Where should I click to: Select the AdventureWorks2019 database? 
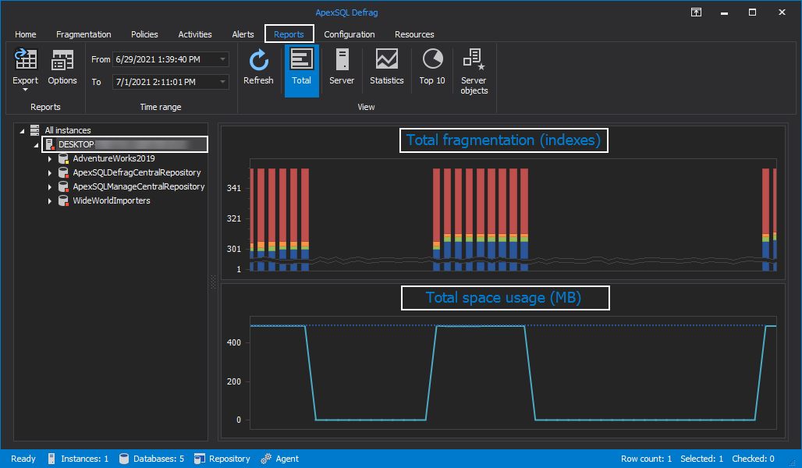(x=114, y=158)
